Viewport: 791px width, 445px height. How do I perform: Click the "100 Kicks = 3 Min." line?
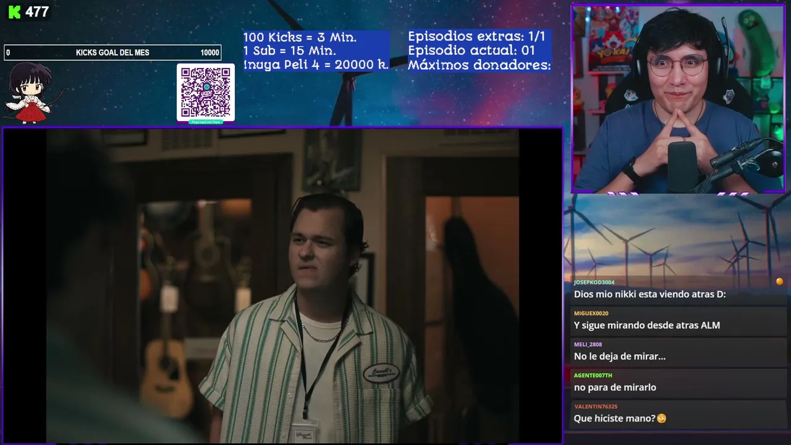tap(300, 37)
